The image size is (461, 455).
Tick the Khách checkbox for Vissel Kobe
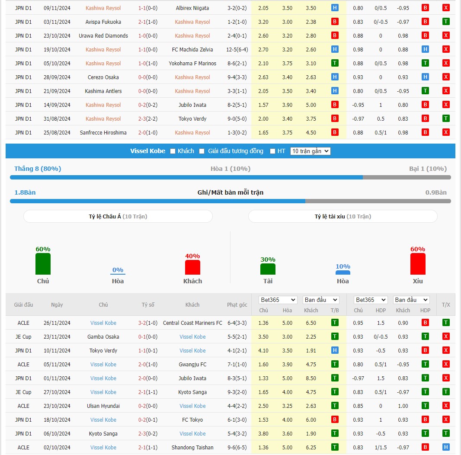click(x=173, y=151)
